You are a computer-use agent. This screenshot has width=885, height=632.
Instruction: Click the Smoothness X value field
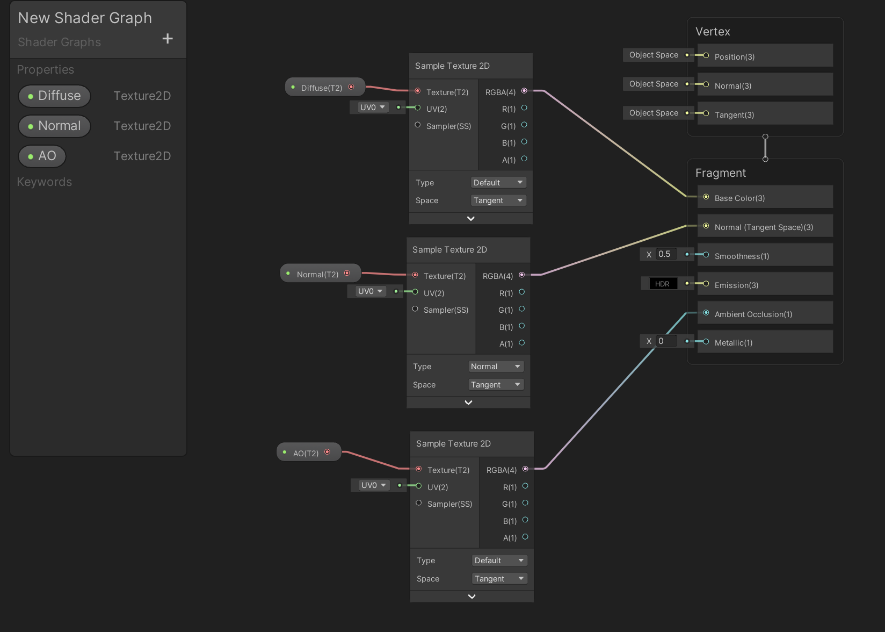[666, 254]
